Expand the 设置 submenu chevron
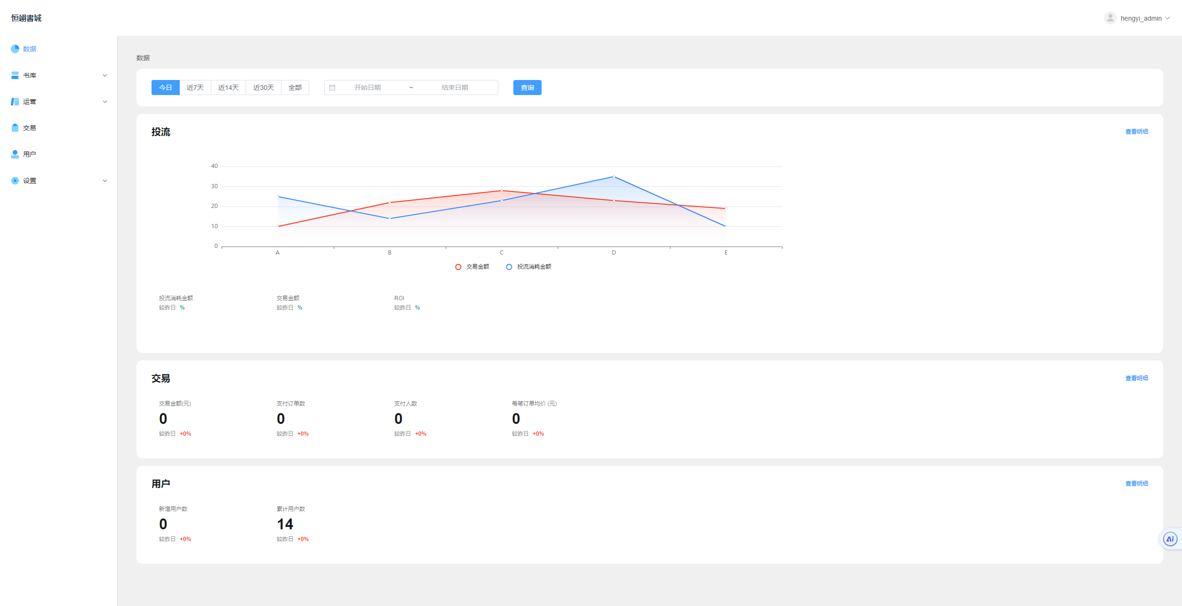Screen dimensions: 1182x606 (105, 181)
